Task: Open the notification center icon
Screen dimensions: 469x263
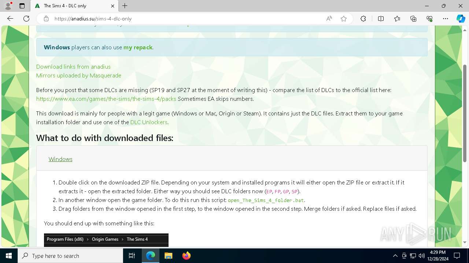Action: (457, 256)
